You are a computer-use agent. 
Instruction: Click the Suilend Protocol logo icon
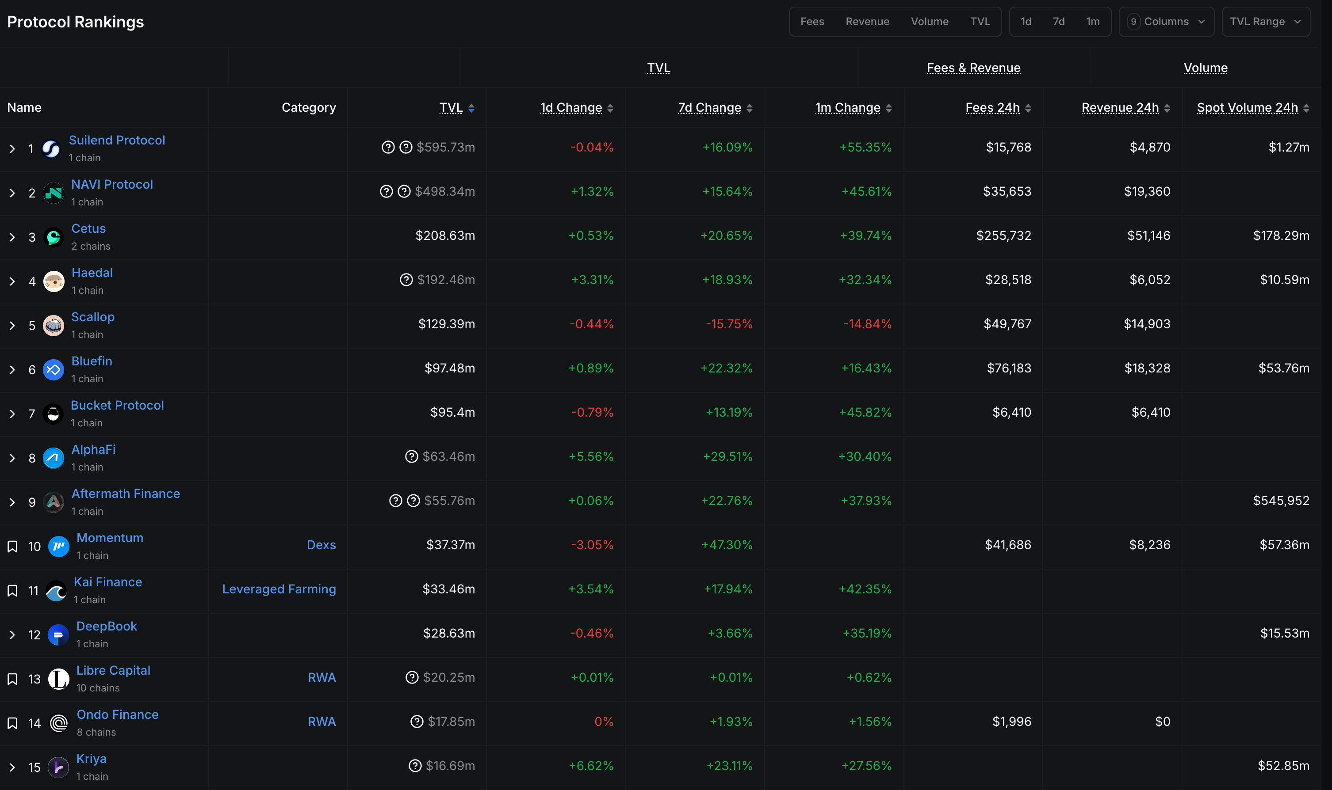point(51,148)
